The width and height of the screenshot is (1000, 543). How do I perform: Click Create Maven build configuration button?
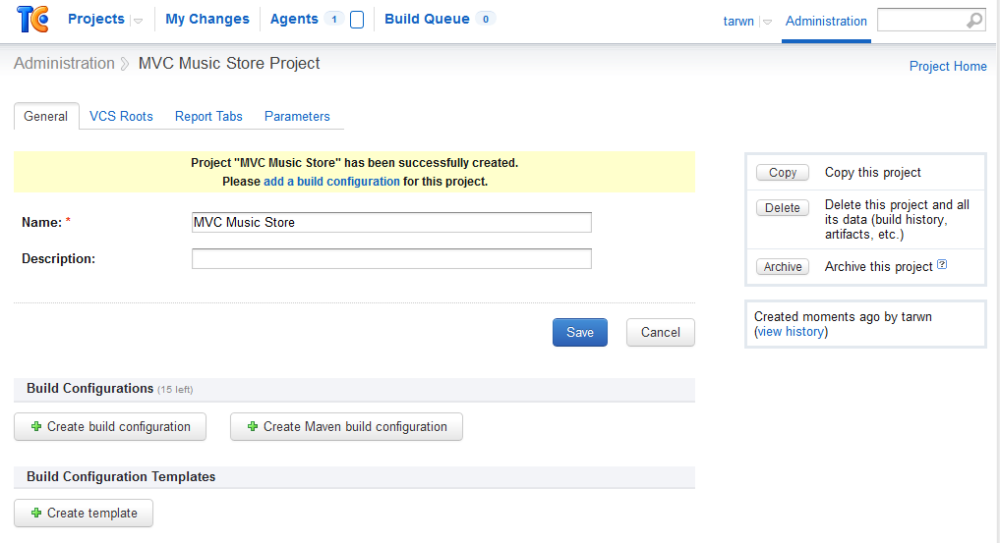pyautogui.click(x=346, y=426)
